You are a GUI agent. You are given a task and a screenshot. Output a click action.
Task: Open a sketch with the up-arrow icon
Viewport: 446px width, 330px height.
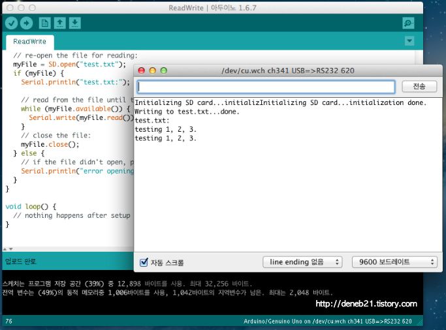pos(59,23)
